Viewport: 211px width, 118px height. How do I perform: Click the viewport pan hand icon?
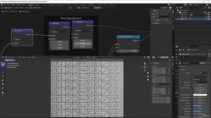click(148, 76)
